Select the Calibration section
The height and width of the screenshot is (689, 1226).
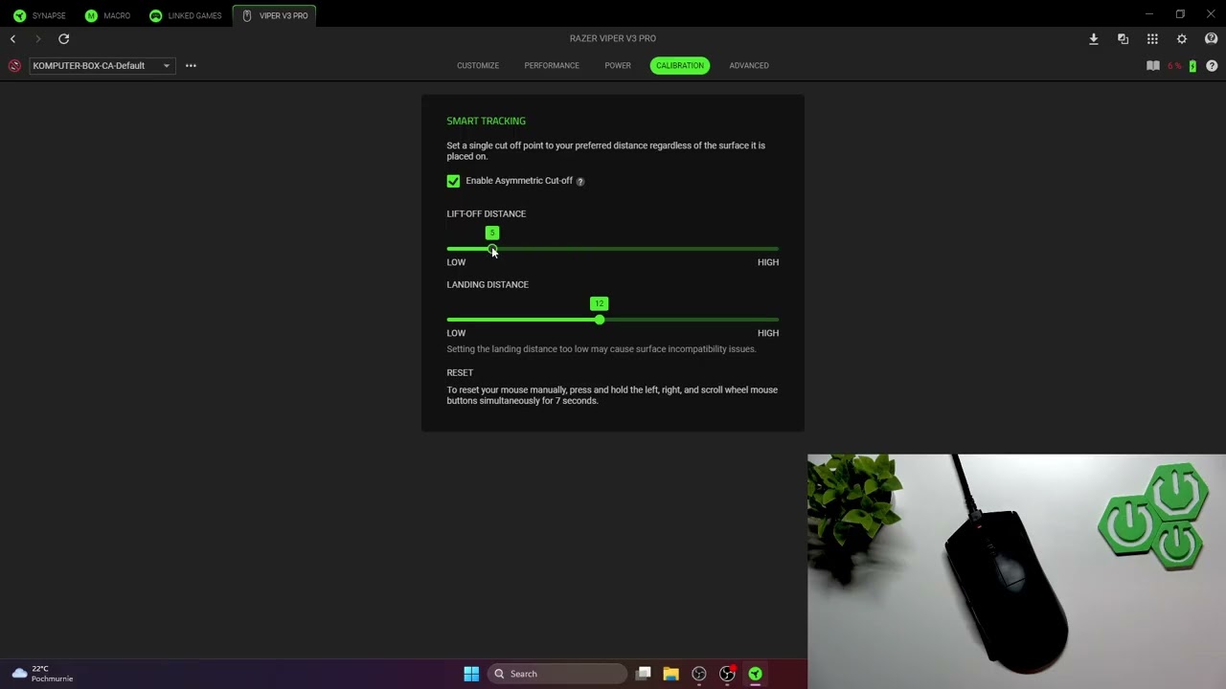680,66
